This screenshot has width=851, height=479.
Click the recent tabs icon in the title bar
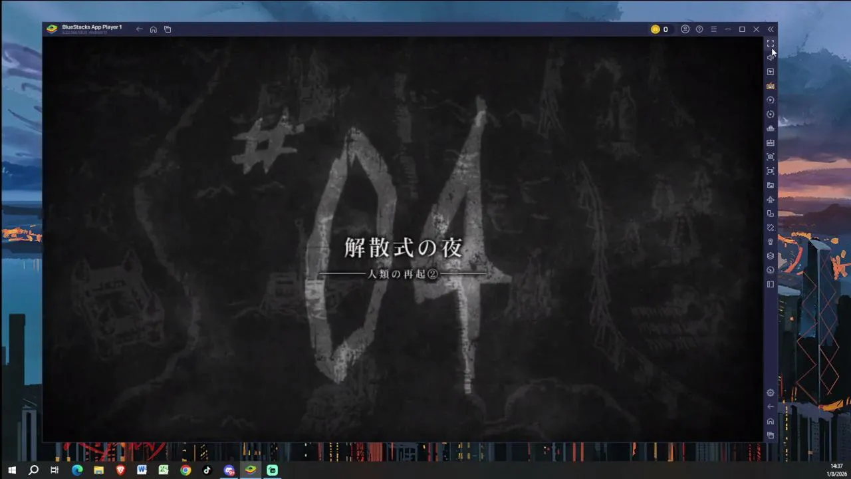tap(168, 29)
